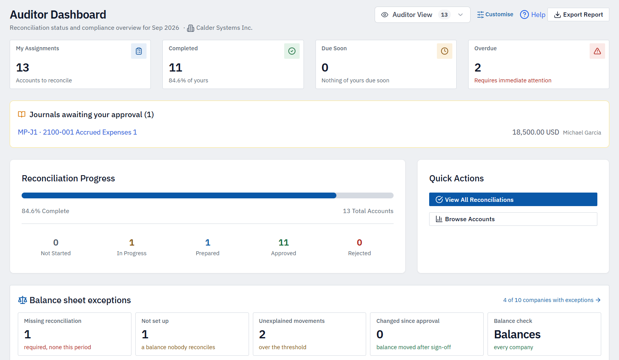The height and width of the screenshot is (360, 619).
Task: Click the sliders icon beside Customise
Action: pyautogui.click(x=480, y=15)
